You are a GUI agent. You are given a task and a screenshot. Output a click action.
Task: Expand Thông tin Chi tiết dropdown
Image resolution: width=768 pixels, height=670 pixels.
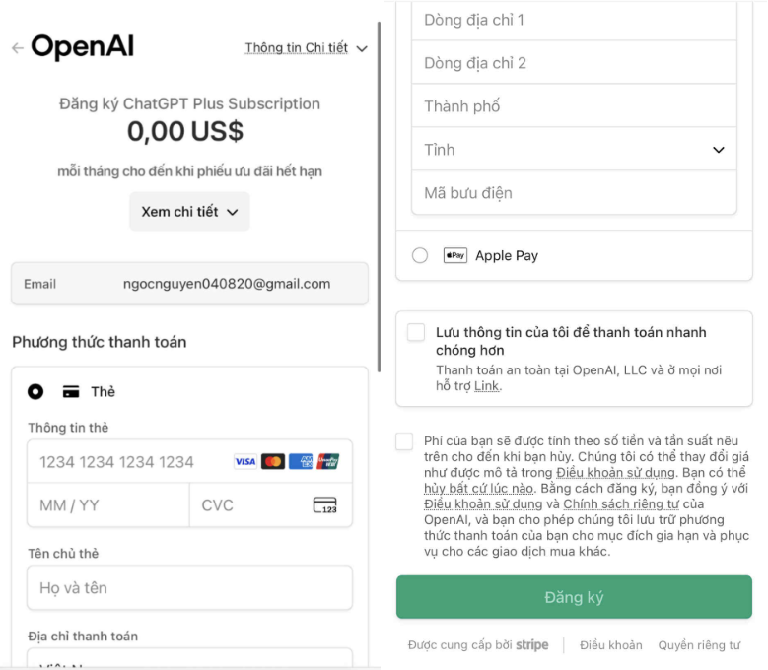click(x=307, y=48)
